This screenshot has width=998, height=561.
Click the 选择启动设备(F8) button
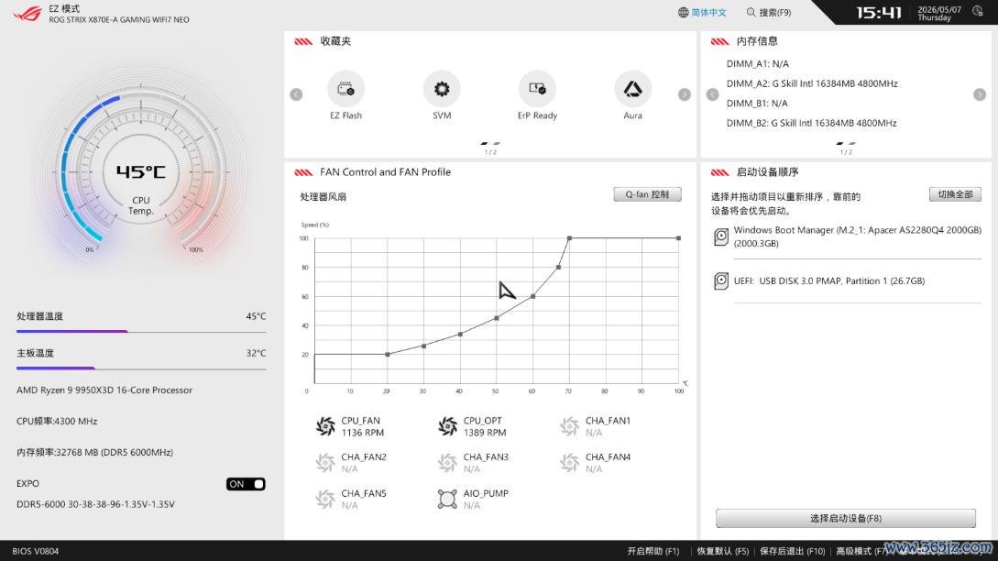coord(845,518)
